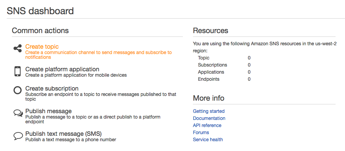Select Publish text message (SMS)
The height and width of the screenshot is (151, 345).
64,134
